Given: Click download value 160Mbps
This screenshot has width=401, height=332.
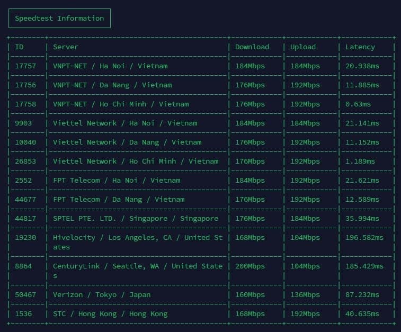Looking at the screenshot, I should click(x=250, y=295).
